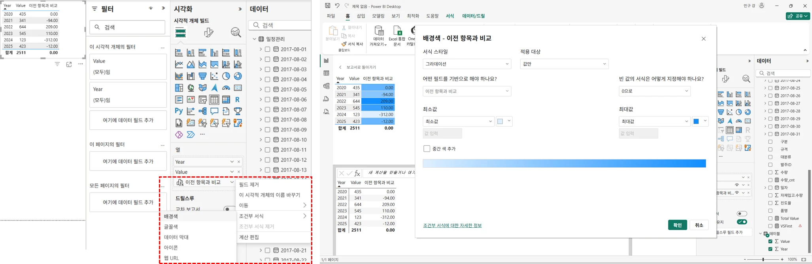
Task: Select the R script visual icon
Action: coord(238,99)
